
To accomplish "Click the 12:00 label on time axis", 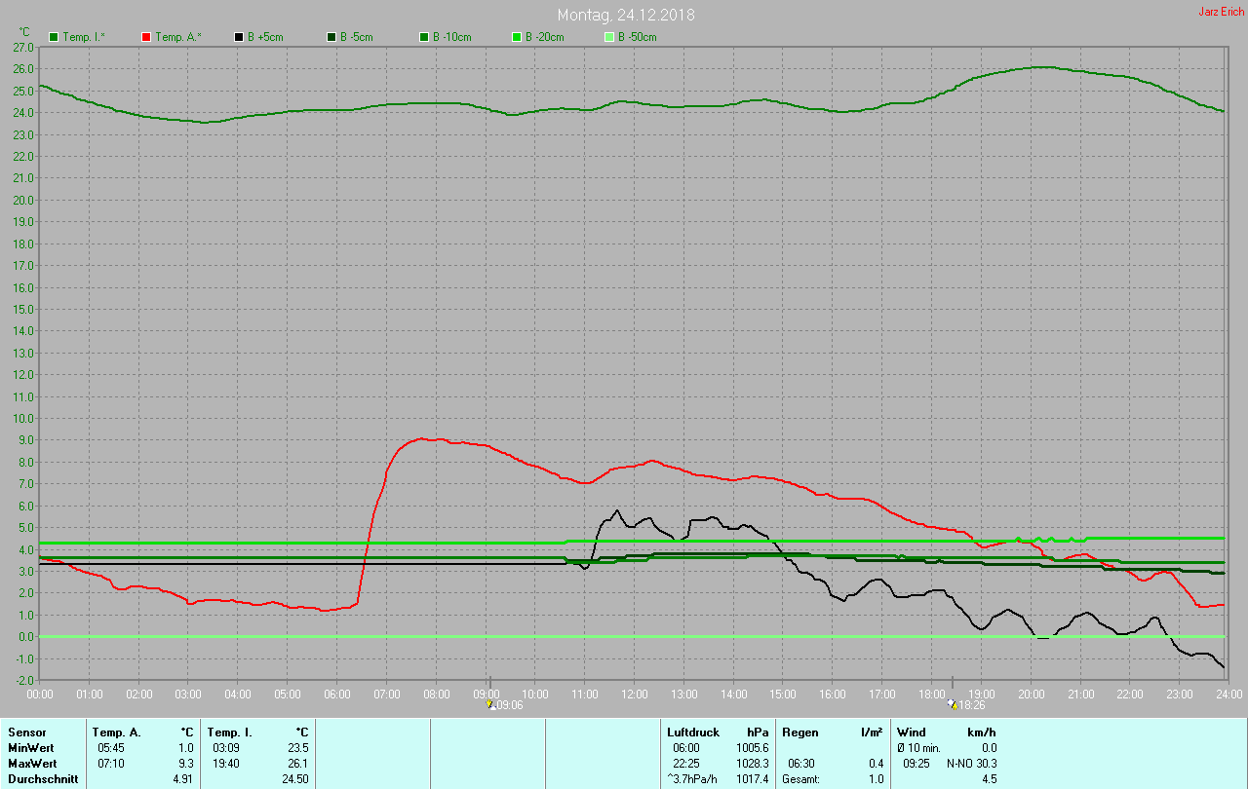I will pos(635,695).
